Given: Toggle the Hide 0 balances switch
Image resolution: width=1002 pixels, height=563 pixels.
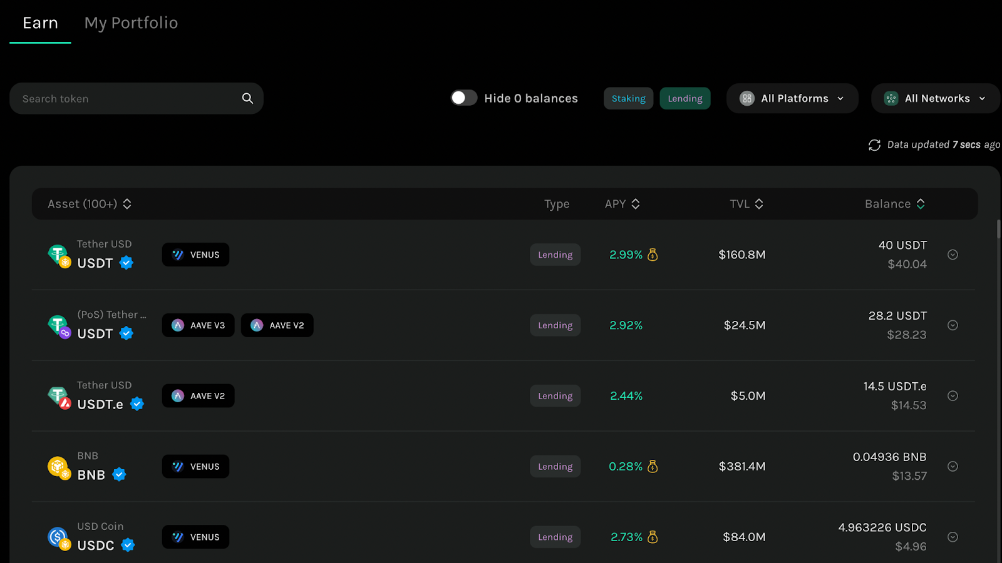Looking at the screenshot, I should 464,98.
